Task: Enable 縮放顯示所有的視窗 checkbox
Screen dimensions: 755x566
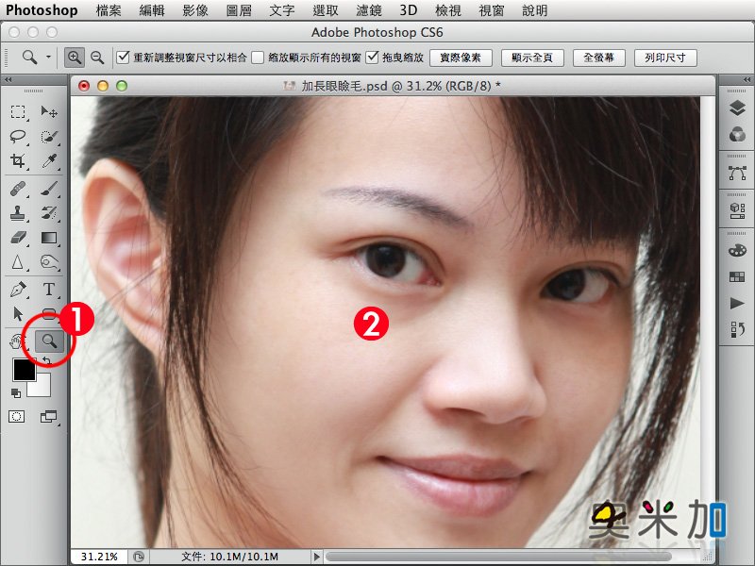Action: 258,58
